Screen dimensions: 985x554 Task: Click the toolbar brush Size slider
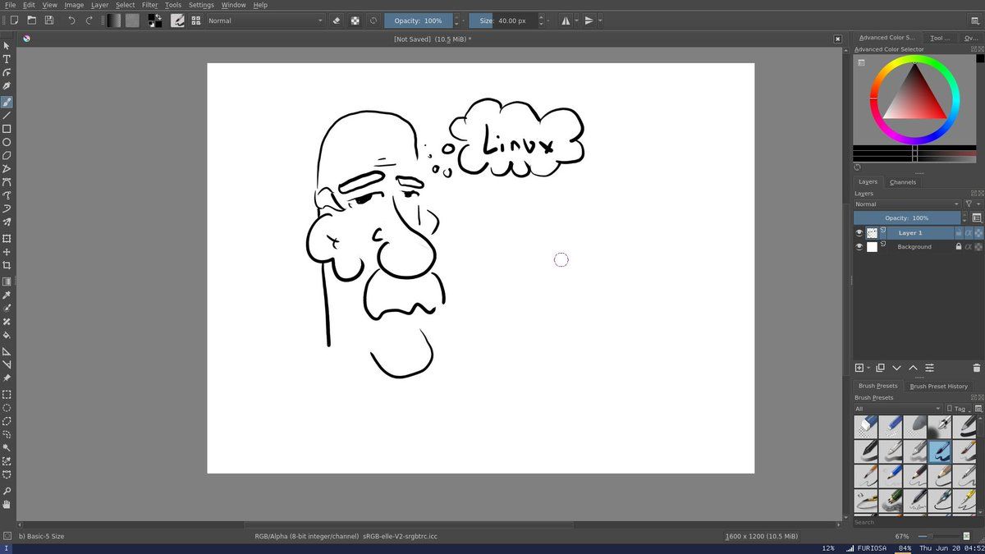coord(502,21)
